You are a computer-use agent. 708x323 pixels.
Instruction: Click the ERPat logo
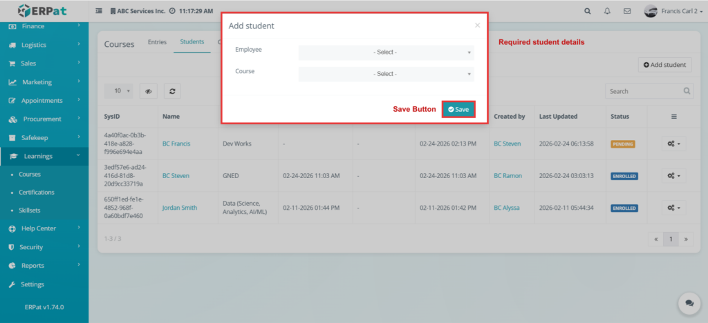43,10
